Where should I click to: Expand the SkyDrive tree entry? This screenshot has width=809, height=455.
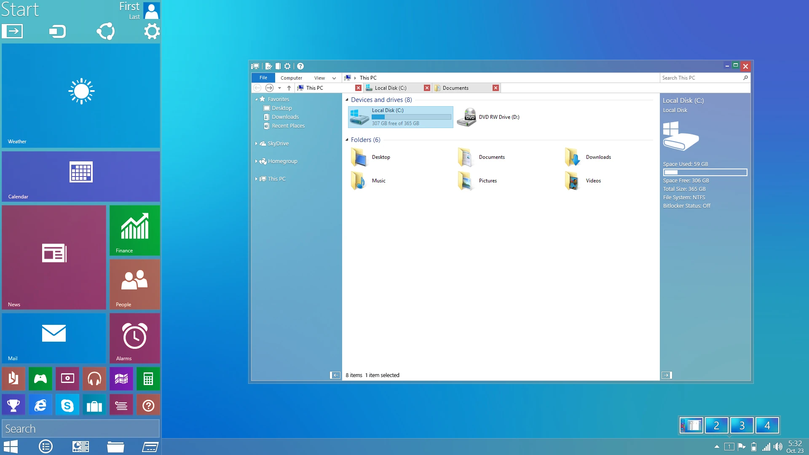257,143
